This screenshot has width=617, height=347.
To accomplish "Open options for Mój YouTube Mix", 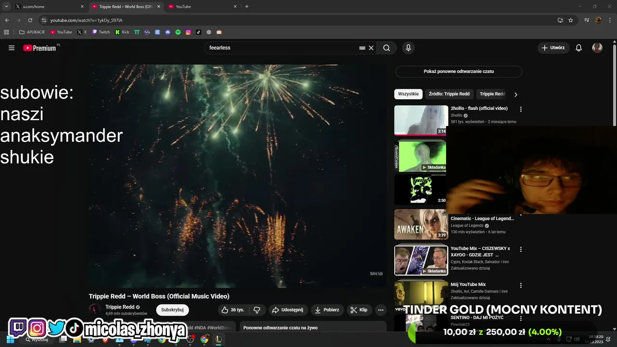I will coord(521,285).
